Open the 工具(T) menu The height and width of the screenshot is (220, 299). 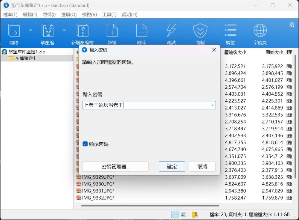pyautogui.click(x=109, y=14)
